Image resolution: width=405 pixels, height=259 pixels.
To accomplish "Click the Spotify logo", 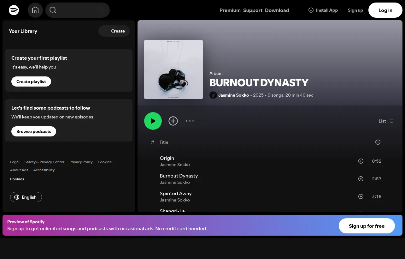I will tap(14, 10).
